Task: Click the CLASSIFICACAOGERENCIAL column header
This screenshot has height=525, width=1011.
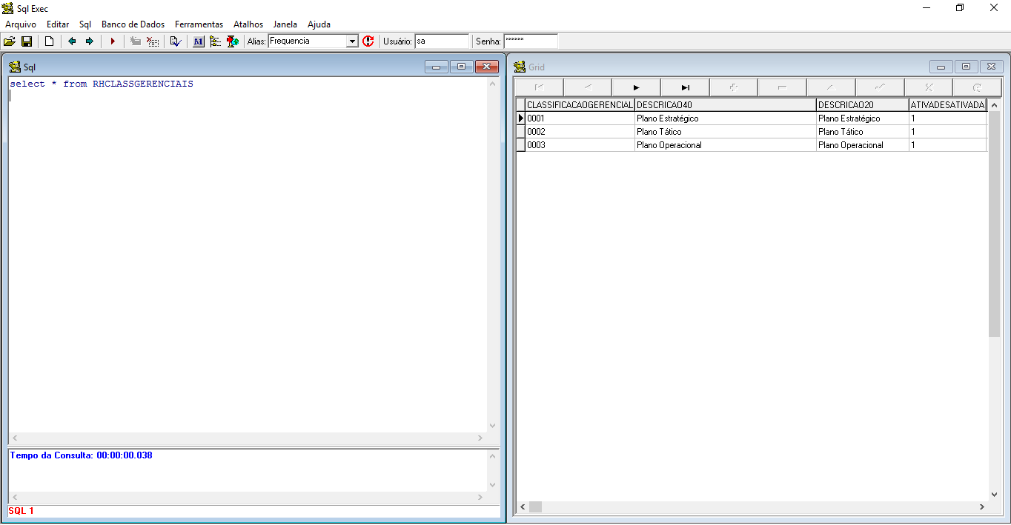Action: coord(580,105)
